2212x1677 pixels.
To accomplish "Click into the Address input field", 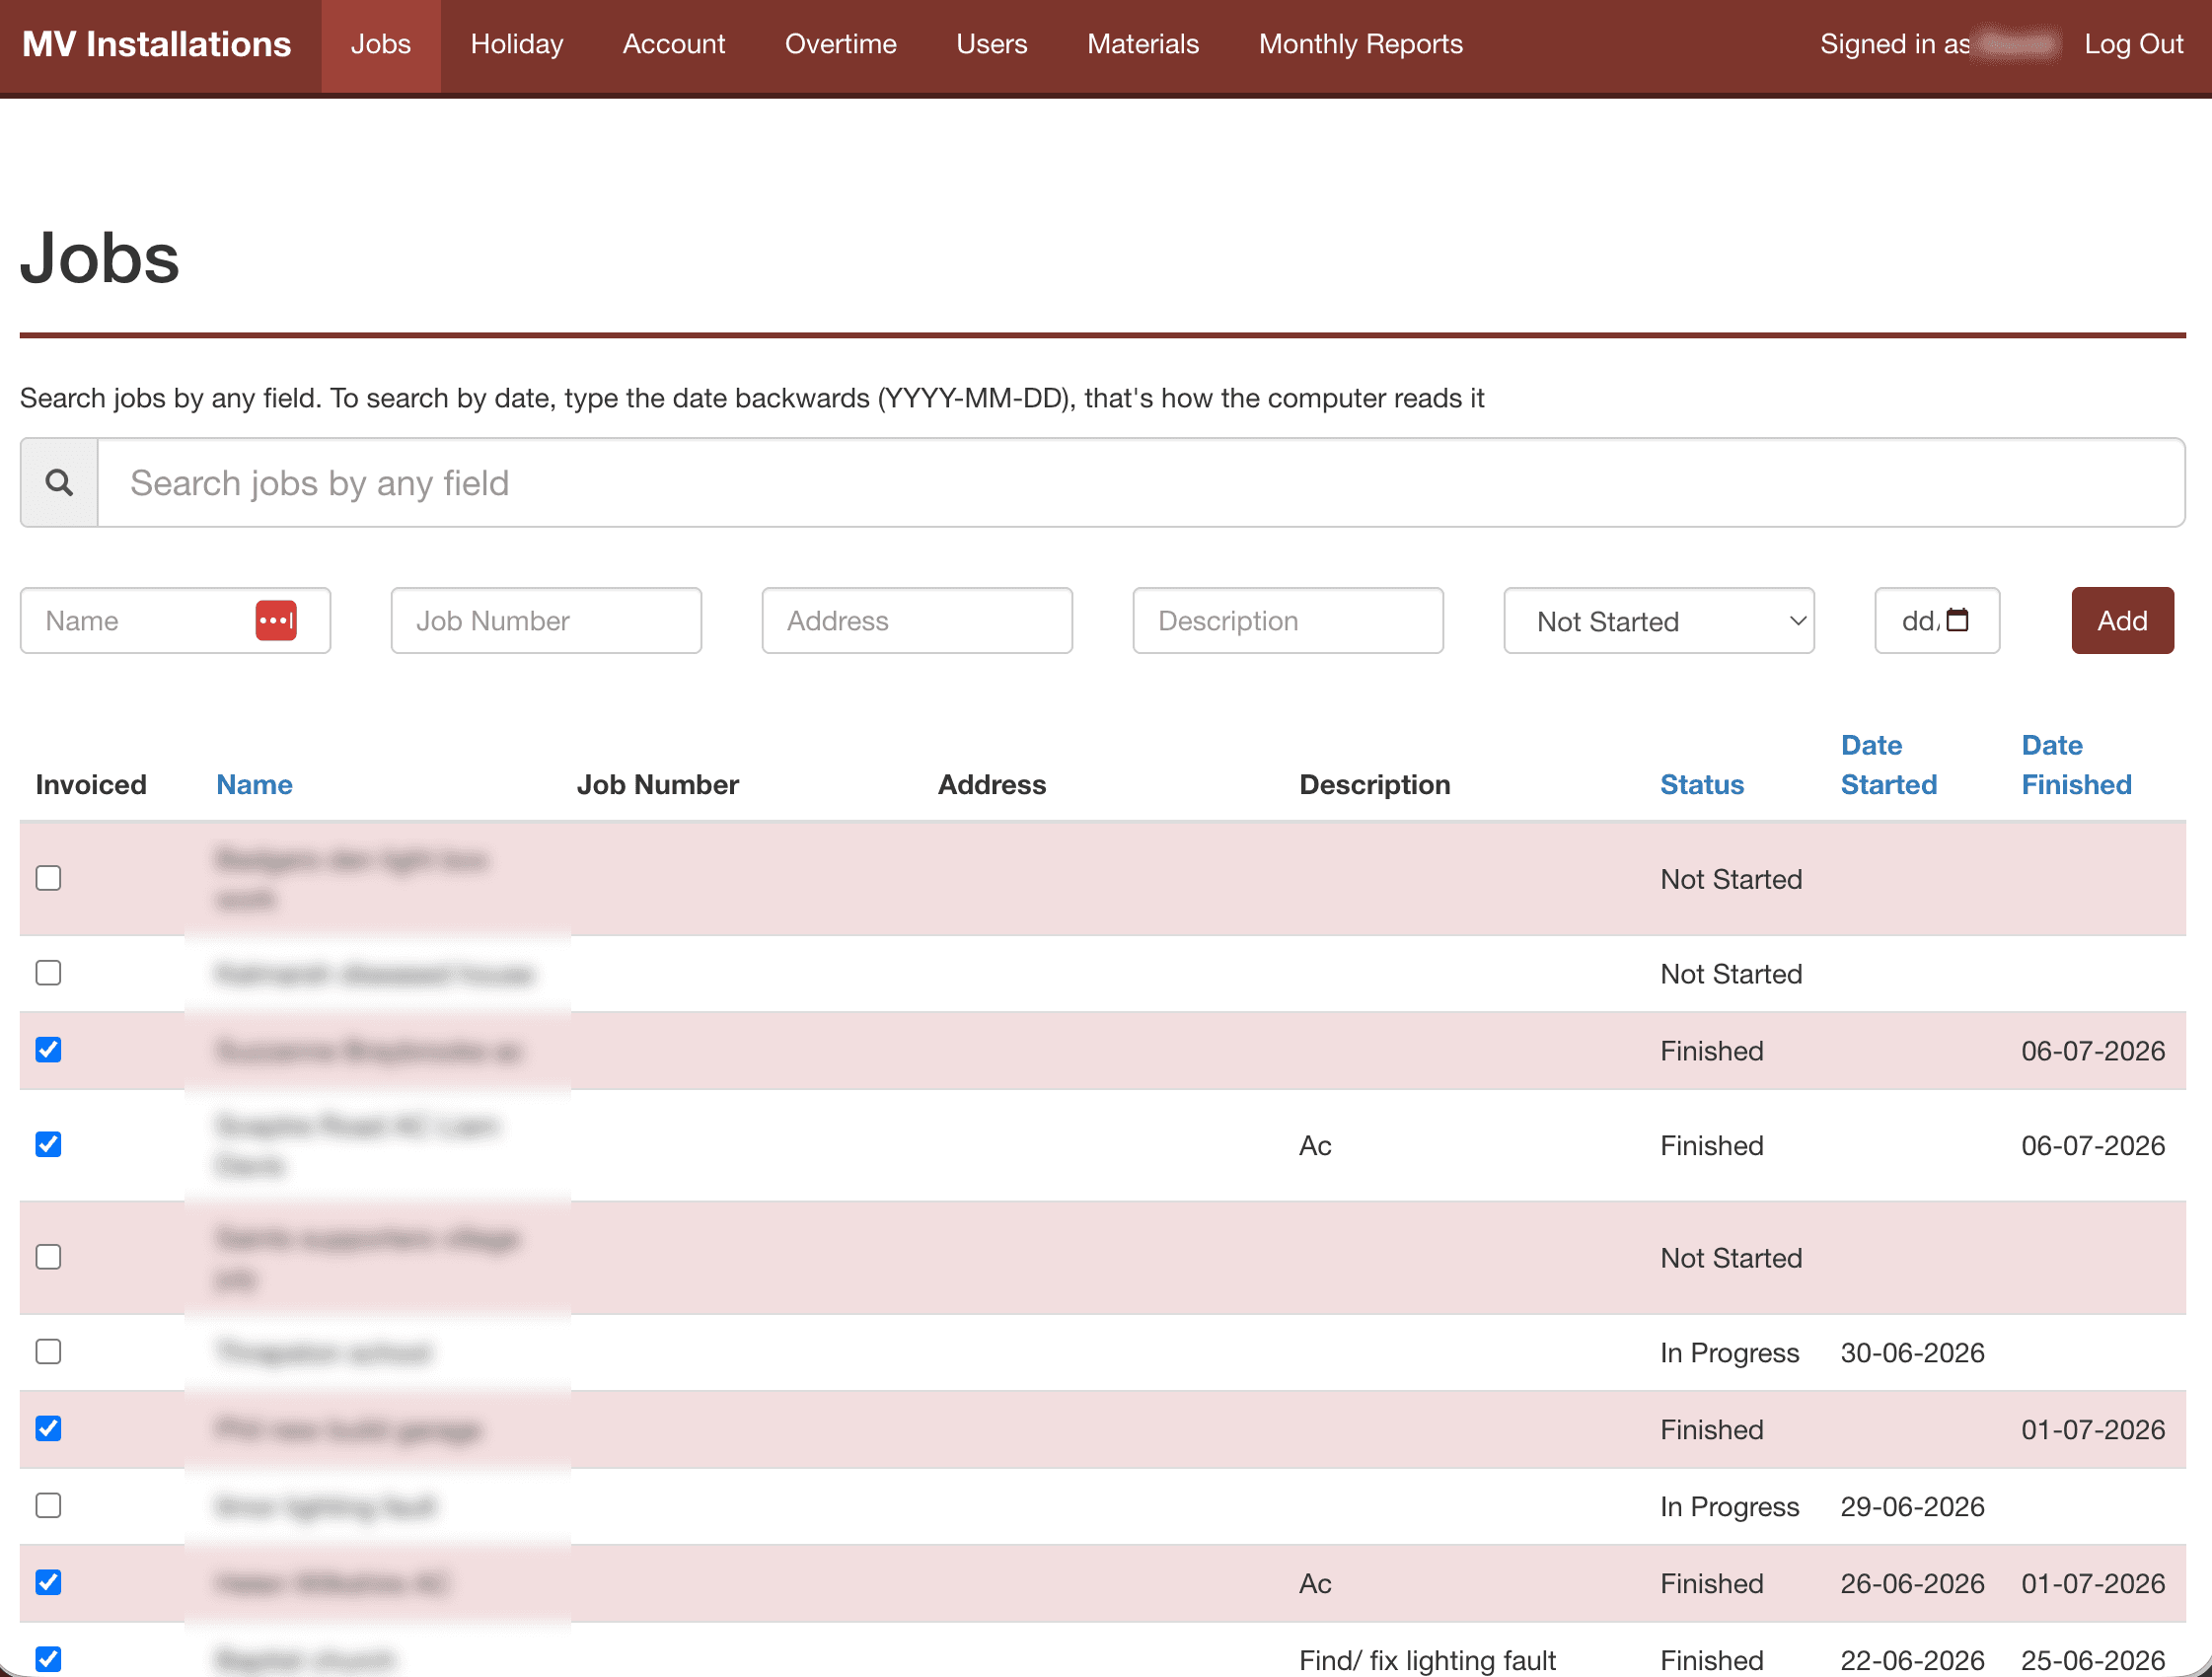I will (x=917, y=621).
